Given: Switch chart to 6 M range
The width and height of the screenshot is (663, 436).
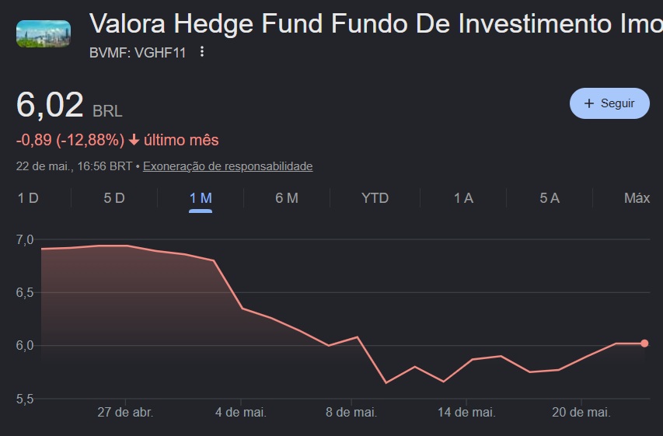Looking at the screenshot, I should pos(287,198).
